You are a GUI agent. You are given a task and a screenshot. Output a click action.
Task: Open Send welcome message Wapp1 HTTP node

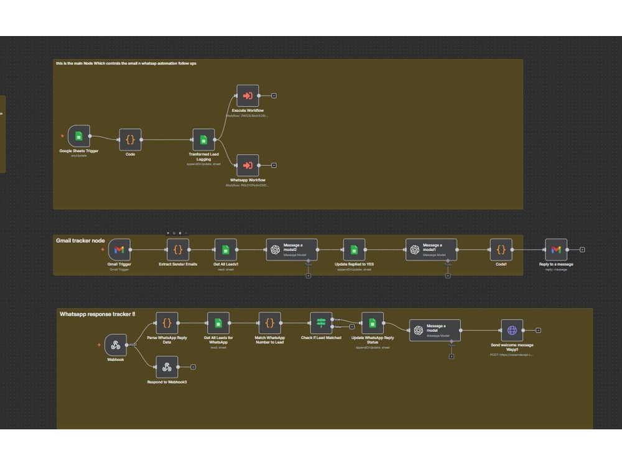tap(512, 330)
